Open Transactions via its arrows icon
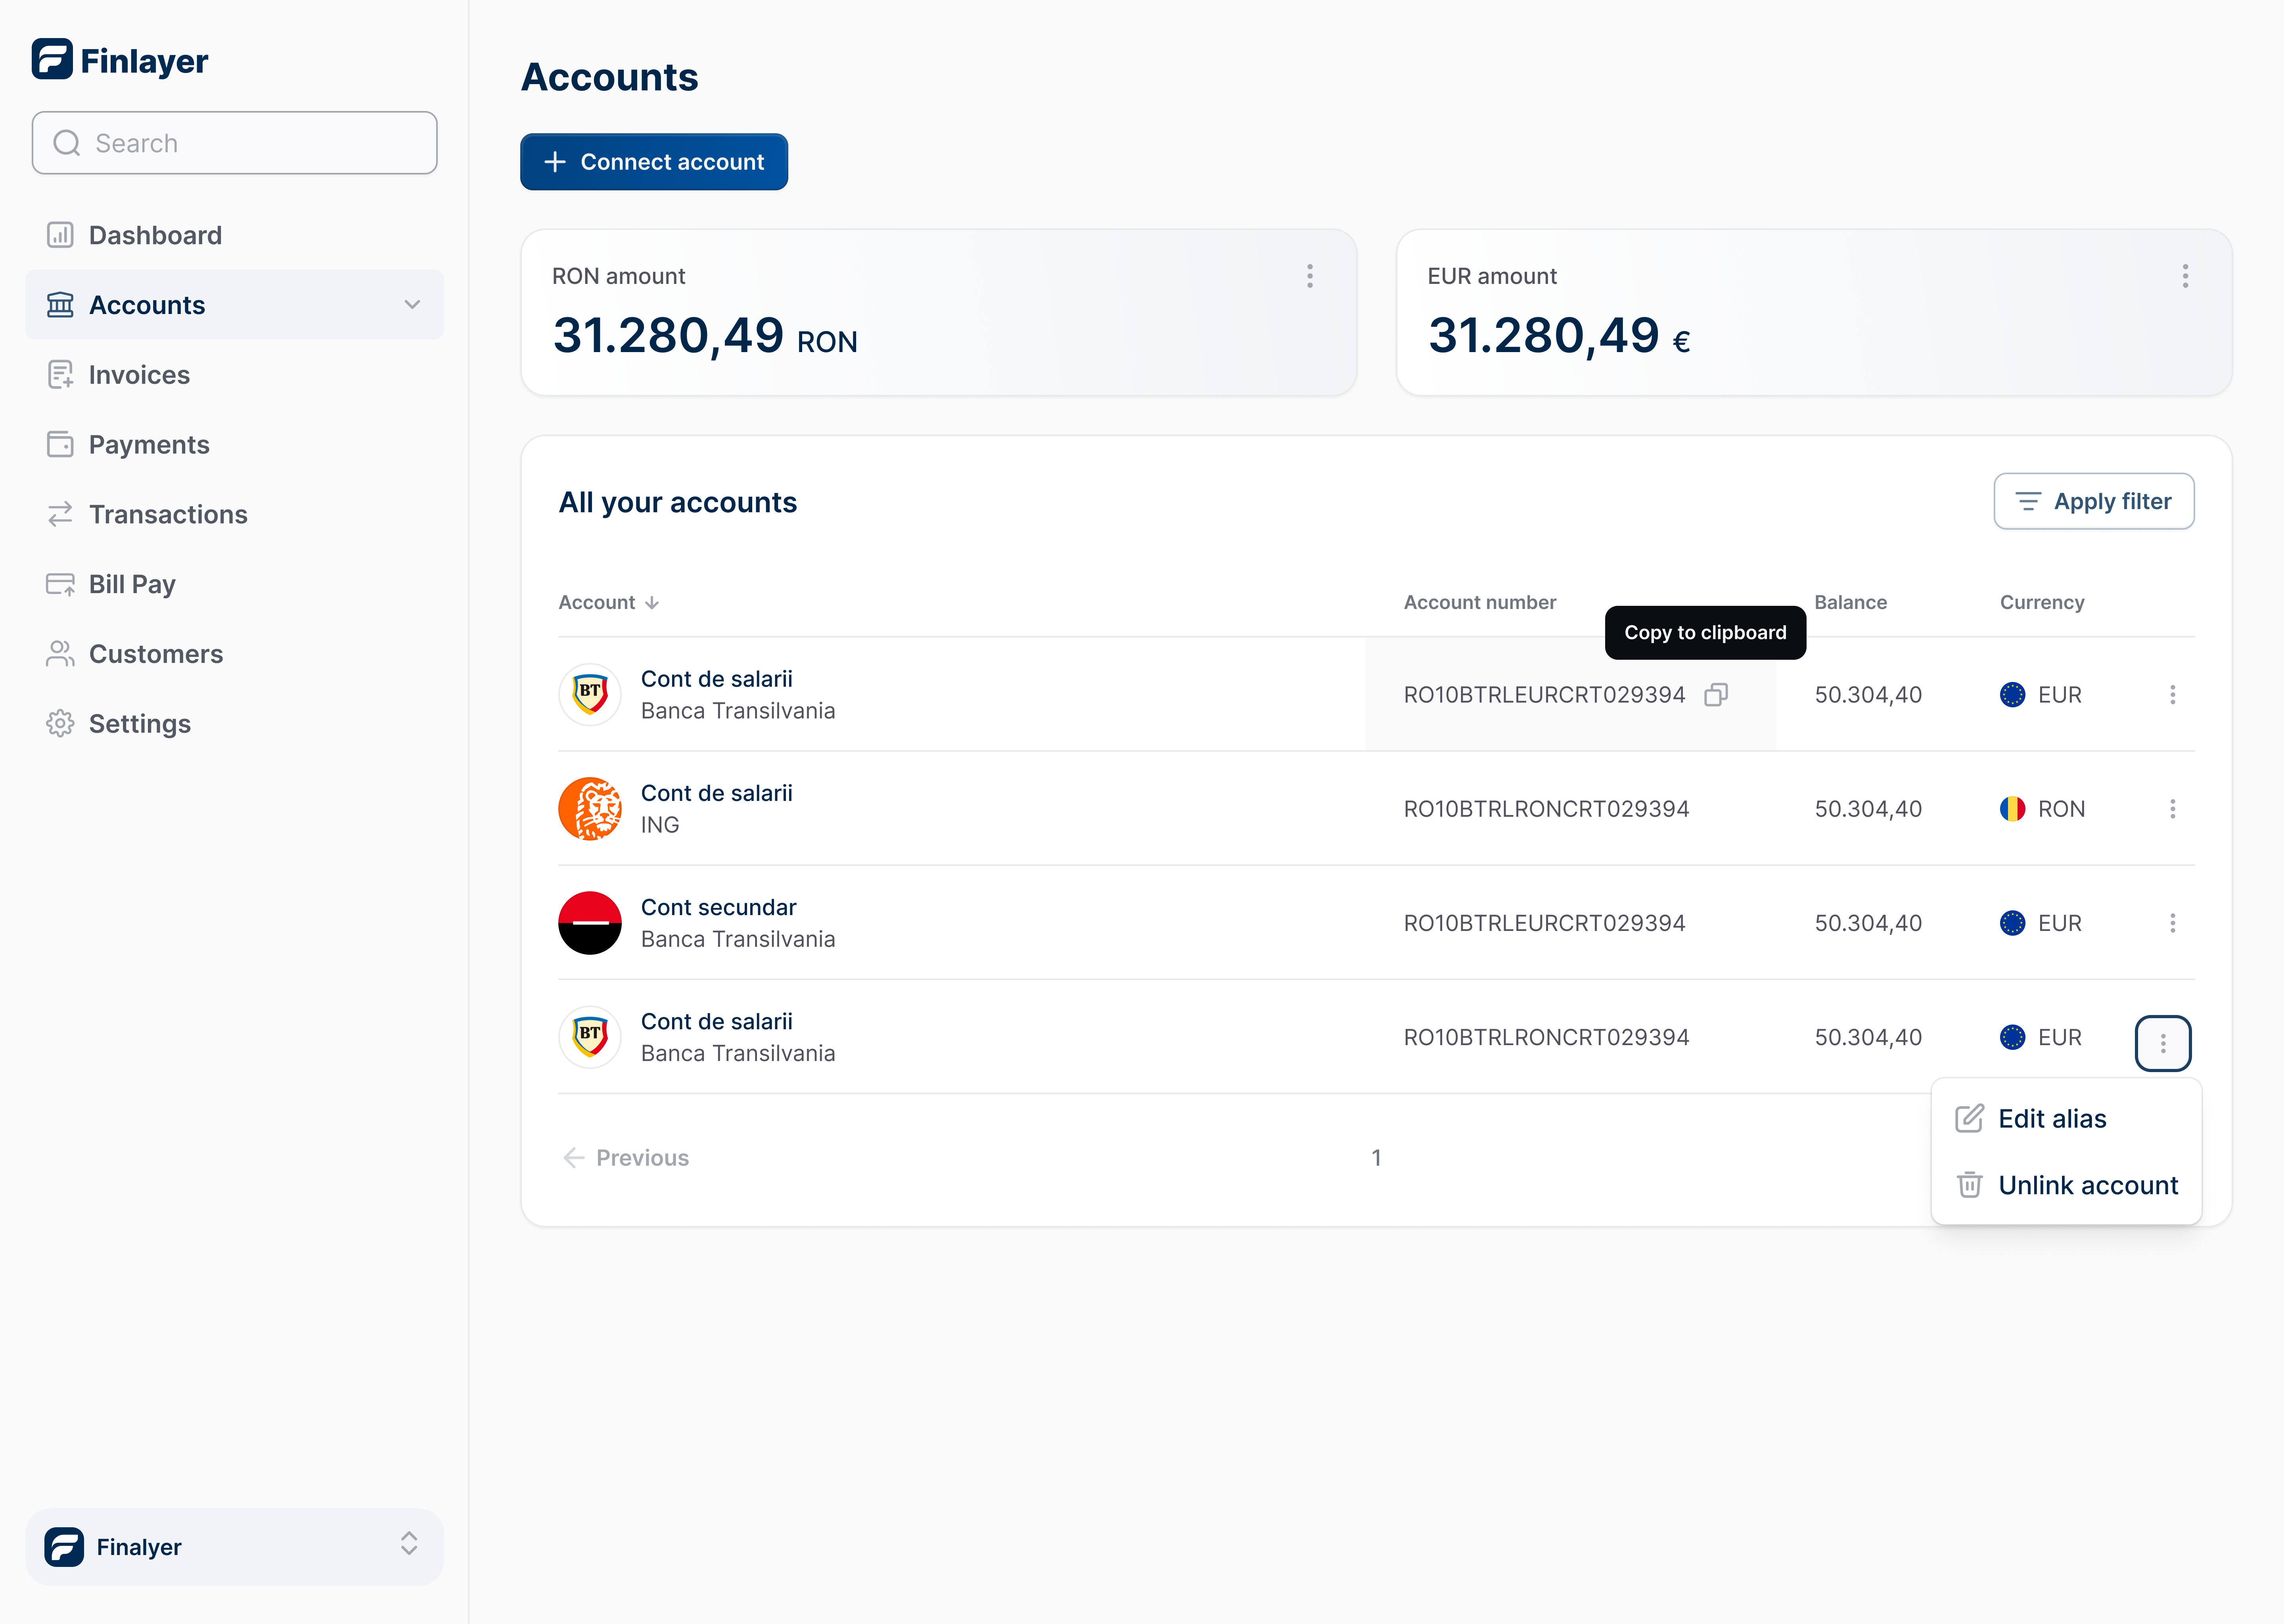2284x1624 pixels. 60,514
